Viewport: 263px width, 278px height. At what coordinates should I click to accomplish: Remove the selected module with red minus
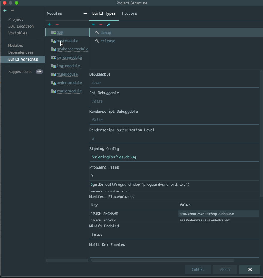(57, 25)
